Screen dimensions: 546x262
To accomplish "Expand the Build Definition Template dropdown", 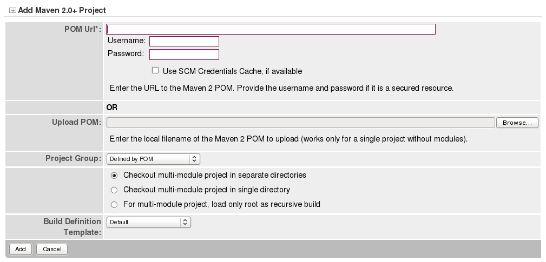I will coord(148,222).
